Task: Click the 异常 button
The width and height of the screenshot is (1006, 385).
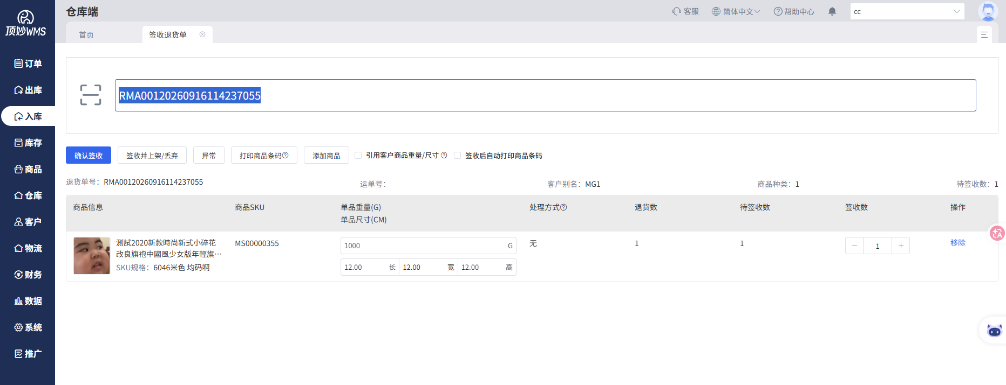Action: tap(209, 155)
